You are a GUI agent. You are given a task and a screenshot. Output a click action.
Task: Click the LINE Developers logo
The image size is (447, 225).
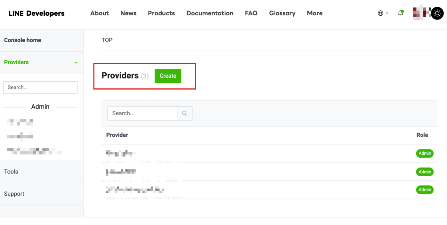pyautogui.click(x=37, y=13)
